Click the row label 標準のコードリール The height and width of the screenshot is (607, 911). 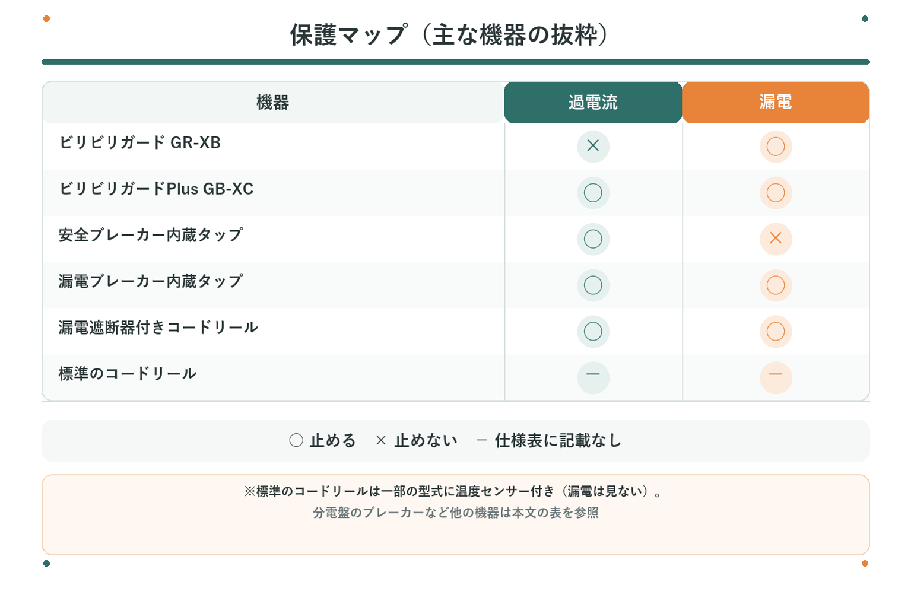coord(128,374)
